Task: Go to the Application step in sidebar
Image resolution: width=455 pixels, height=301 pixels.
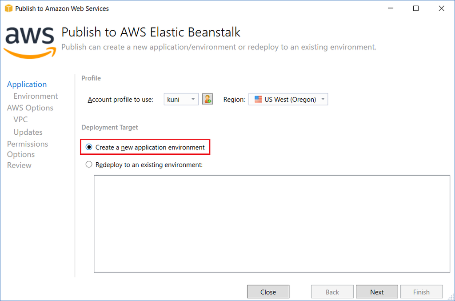Action: coord(27,84)
